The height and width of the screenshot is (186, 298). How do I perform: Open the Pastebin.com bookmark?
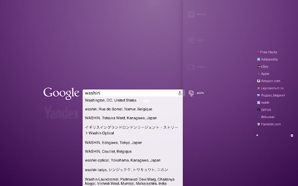[269, 124]
